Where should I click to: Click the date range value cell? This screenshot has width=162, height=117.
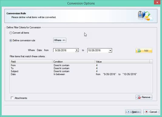116,74
